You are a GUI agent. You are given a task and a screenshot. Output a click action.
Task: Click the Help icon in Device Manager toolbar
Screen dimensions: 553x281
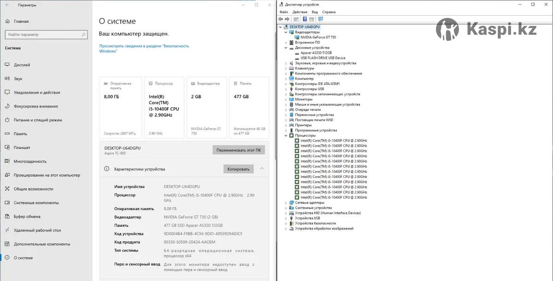tap(305, 19)
